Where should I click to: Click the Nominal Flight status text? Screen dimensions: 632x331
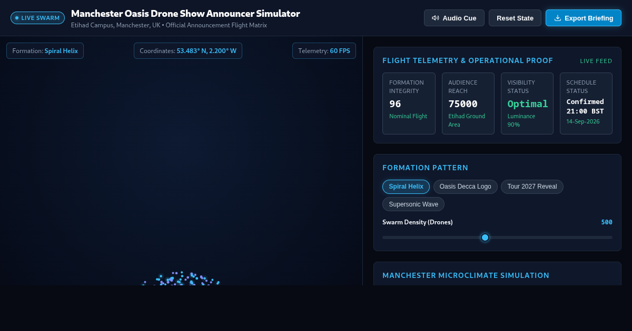408,116
